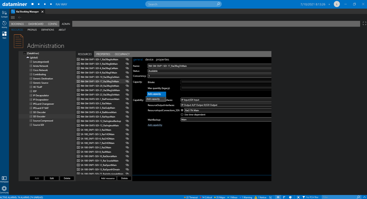Open the alarm trend graph icon
Viewport: 367px width, 199px height.
point(271,197)
